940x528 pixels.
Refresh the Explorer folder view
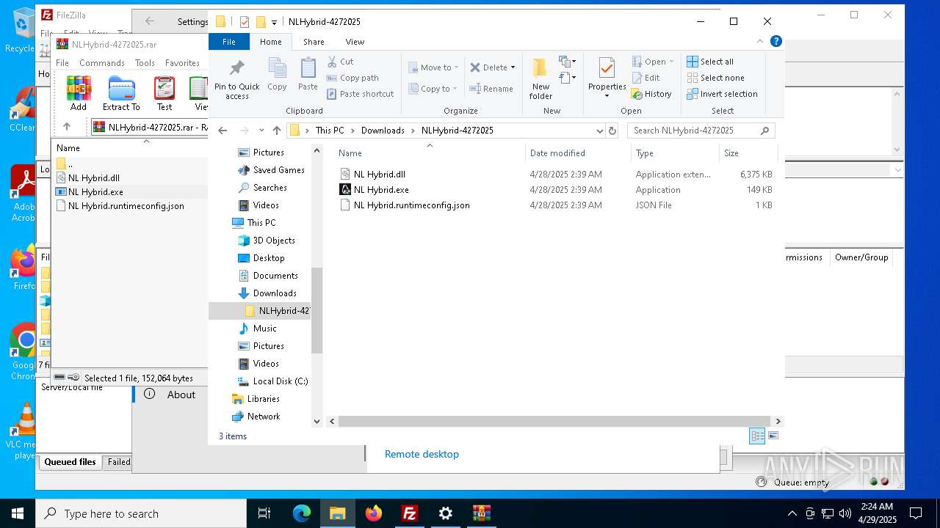click(x=612, y=131)
